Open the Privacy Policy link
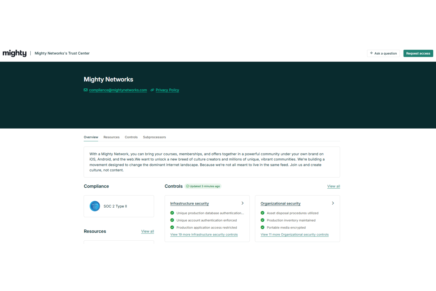The width and height of the screenshot is (436, 291). [167, 90]
